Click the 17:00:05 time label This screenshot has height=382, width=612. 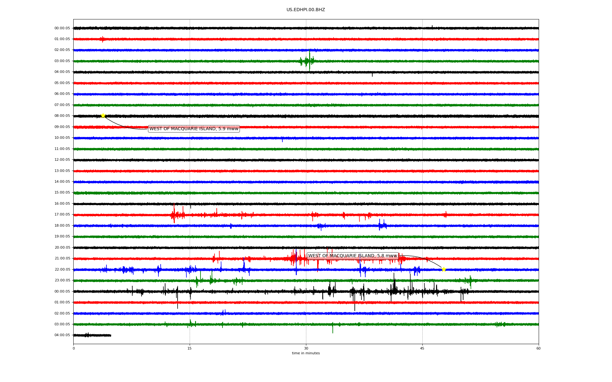click(62, 215)
